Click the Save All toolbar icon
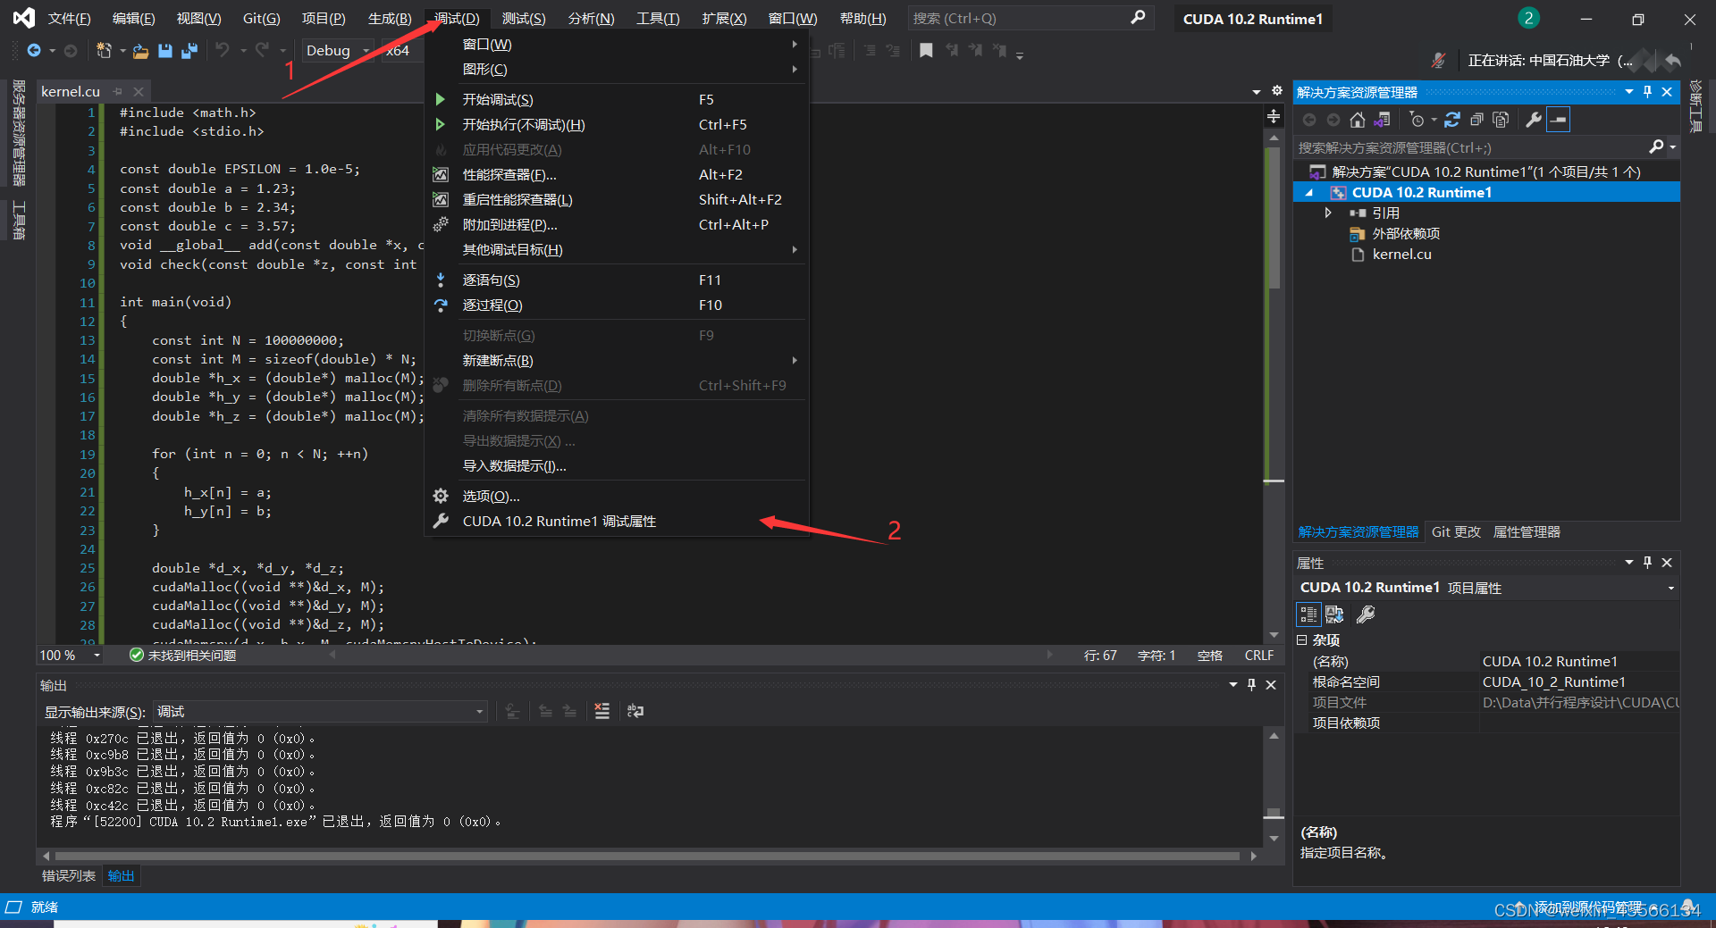This screenshot has height=928, width=1716. [189, 51]
